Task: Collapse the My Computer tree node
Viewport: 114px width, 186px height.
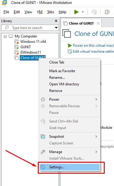Action: (5, 37)
